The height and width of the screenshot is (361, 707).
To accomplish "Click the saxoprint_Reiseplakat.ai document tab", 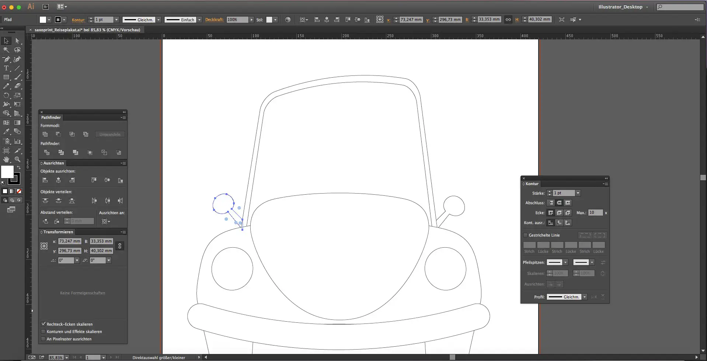I will point(87,30).
